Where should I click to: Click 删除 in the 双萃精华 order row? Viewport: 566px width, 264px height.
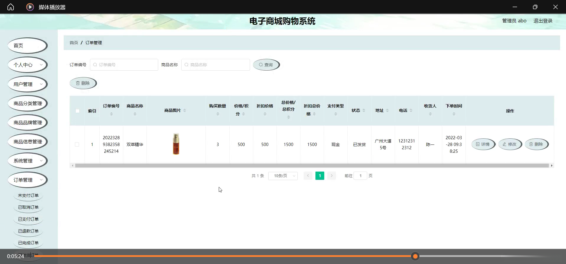point(537,144)
